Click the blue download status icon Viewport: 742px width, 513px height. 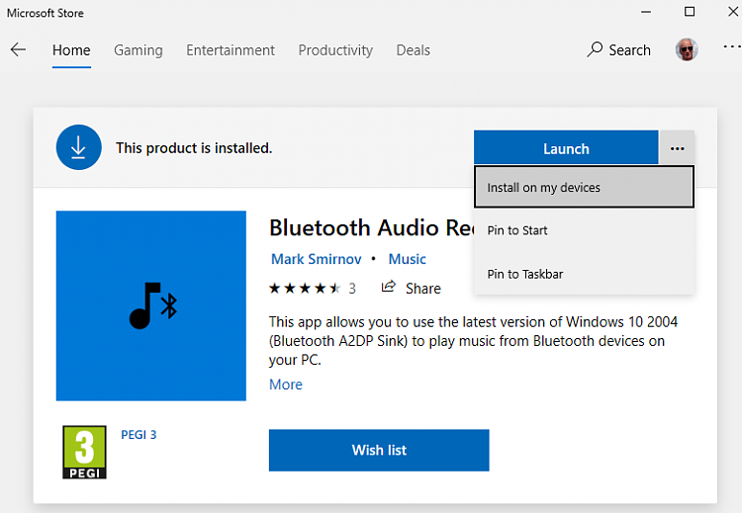pyautogui.click(x=78, y=147)
